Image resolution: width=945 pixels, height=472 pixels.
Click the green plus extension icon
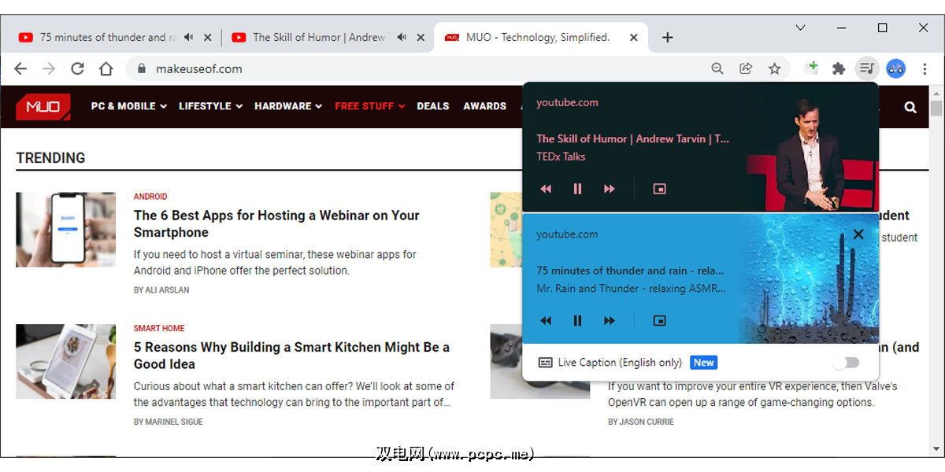811,68
